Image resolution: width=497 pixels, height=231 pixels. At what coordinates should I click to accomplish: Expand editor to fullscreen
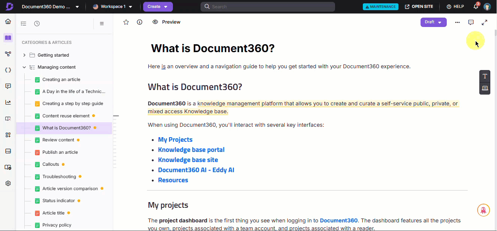click(x=484, y=22)
